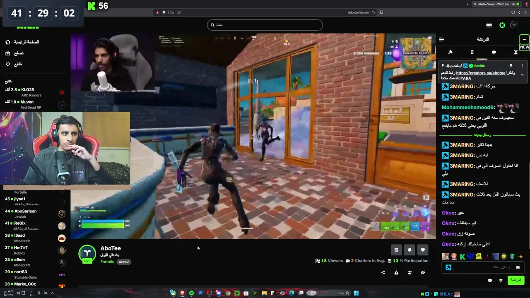Viewport: 530px width, 298px height.
Task: Click Mohammedhamood9 username in chat
Action: pyautogui.click(x=467, y=108)
